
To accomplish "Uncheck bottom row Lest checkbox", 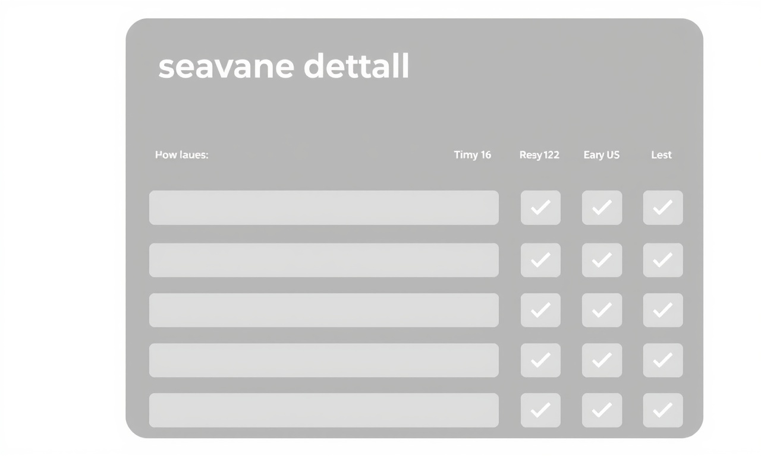I will (x=663, y=410).
